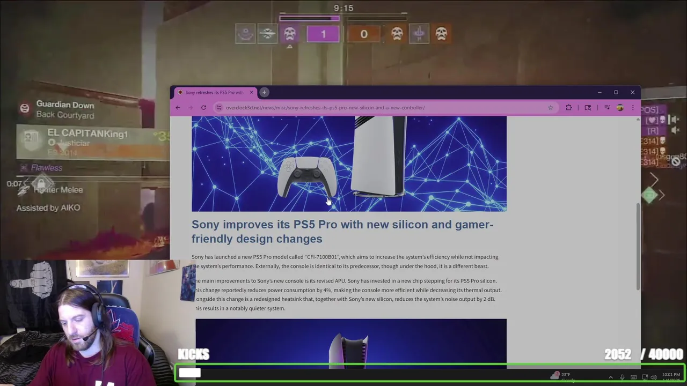This screenshot has height=386, width=687.
Task: Click the forward navigation arrow
Action: coord(191,108)
